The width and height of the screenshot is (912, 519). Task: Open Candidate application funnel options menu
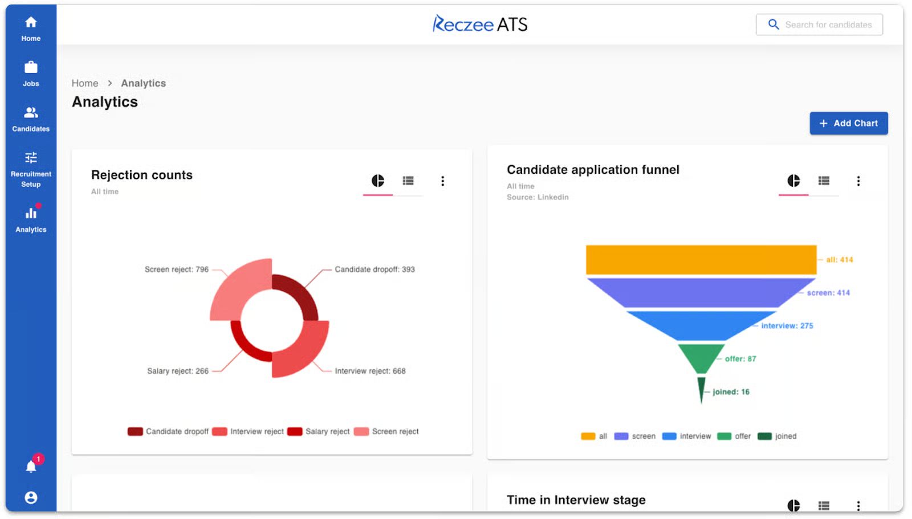[x=858, y=181]
